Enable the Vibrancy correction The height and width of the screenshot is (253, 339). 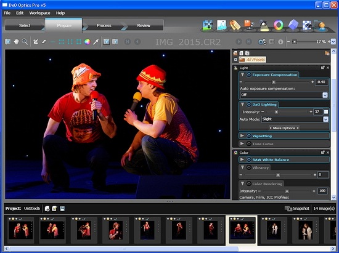point(248,167)
